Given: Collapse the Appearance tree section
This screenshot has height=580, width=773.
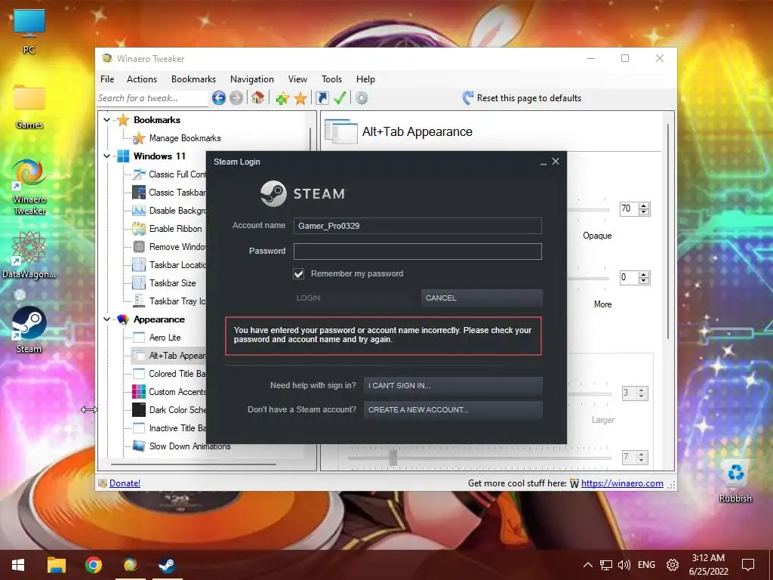Looking at the screenshot, I should [106, 319].
